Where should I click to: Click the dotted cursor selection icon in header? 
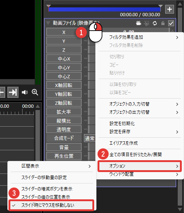tap(146, 23)
